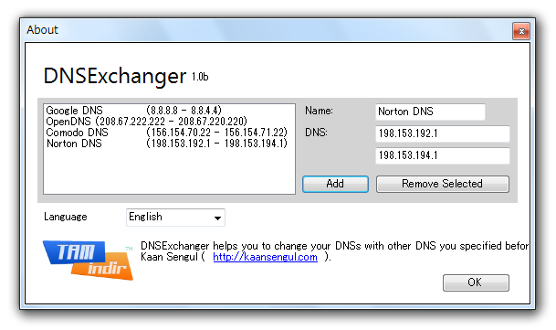556x330 pixels.
Task: Focus the DNS field with 198.153.194.1
Action: tap(443, 156)
